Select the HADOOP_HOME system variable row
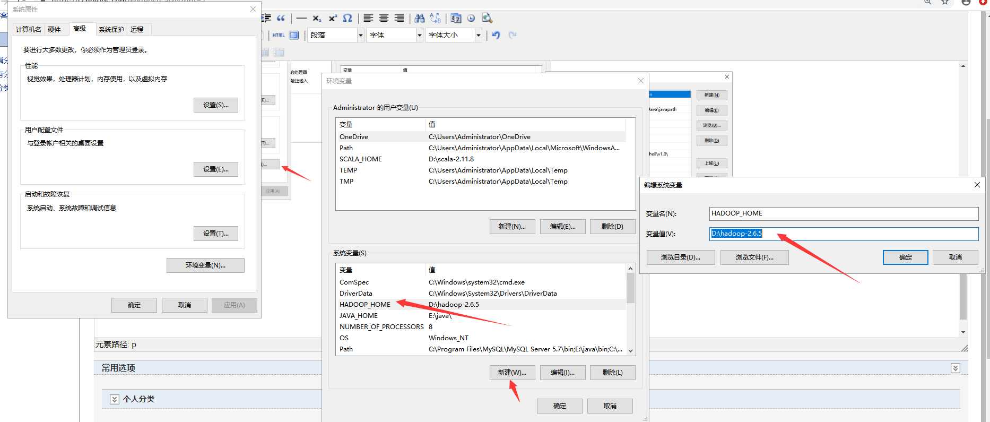The width and height of the screenshot is (990, 422). [x=481, y=305]
